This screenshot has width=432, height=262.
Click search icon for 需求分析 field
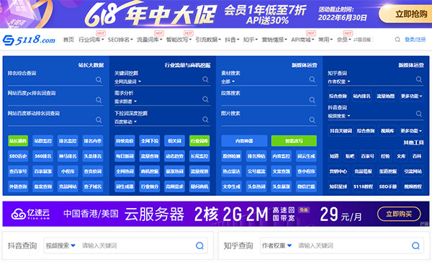click(x=205, y=99)
